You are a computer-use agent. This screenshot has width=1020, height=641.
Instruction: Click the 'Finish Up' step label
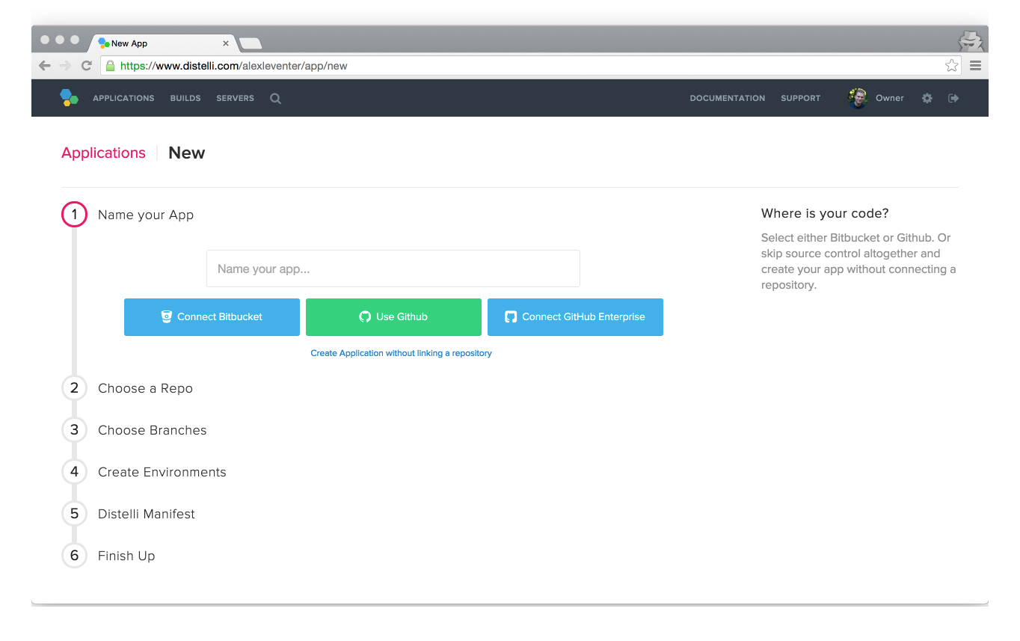point(126,556)
